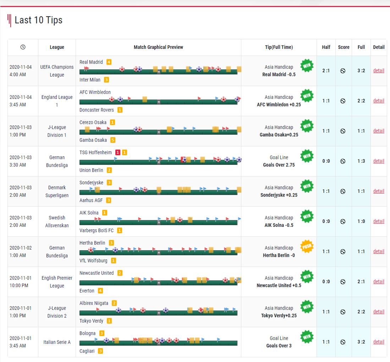Click the Everton team name
390x362 pixels.
coord(87,291)
